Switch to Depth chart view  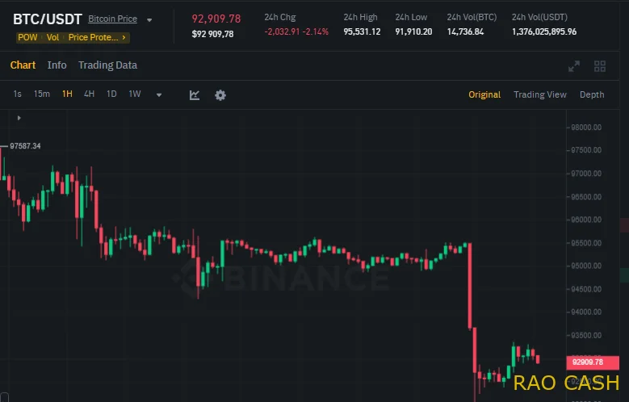tap(592, 94)
